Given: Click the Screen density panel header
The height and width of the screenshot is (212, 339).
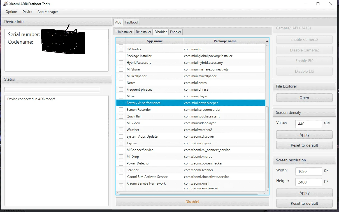Looking at the screenshot, I should [x=304, y=112].
